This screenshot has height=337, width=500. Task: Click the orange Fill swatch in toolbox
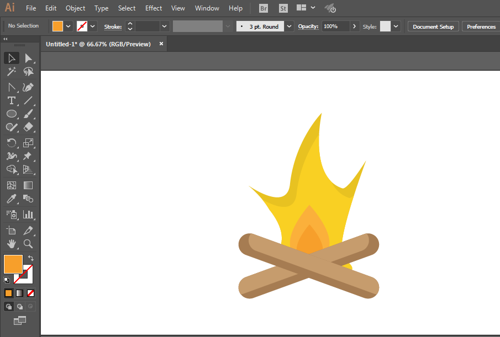click(13, 264)
